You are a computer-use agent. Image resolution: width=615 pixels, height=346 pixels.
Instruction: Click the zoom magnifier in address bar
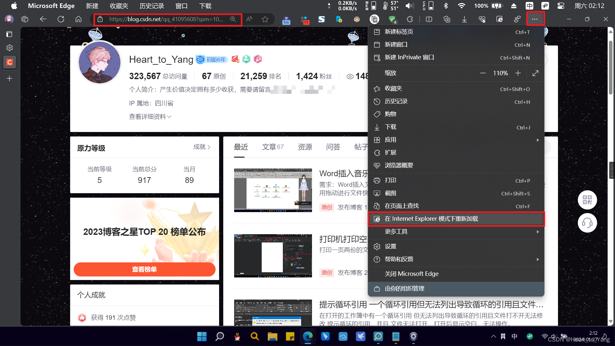coord(233,19)
